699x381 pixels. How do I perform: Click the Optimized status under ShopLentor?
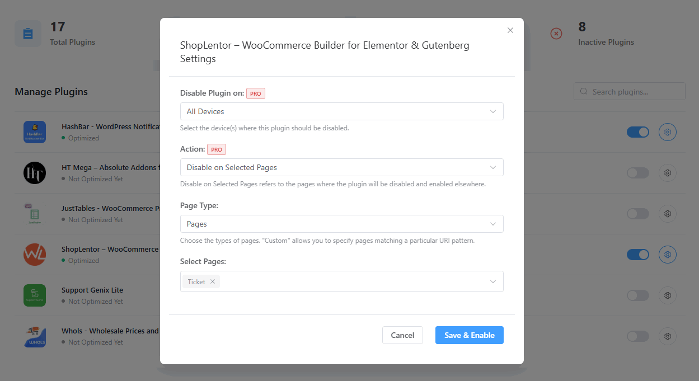tap(83, 261)
